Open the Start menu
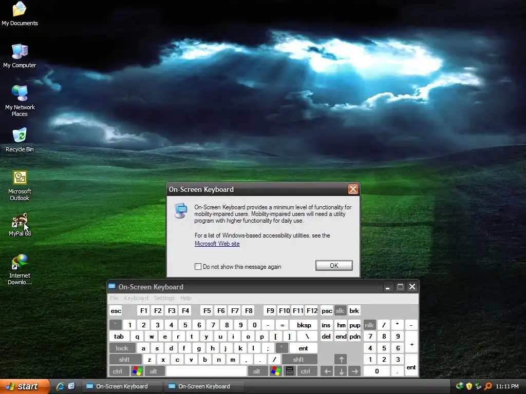Screen dimensions: 526x394 click(25, 386)
